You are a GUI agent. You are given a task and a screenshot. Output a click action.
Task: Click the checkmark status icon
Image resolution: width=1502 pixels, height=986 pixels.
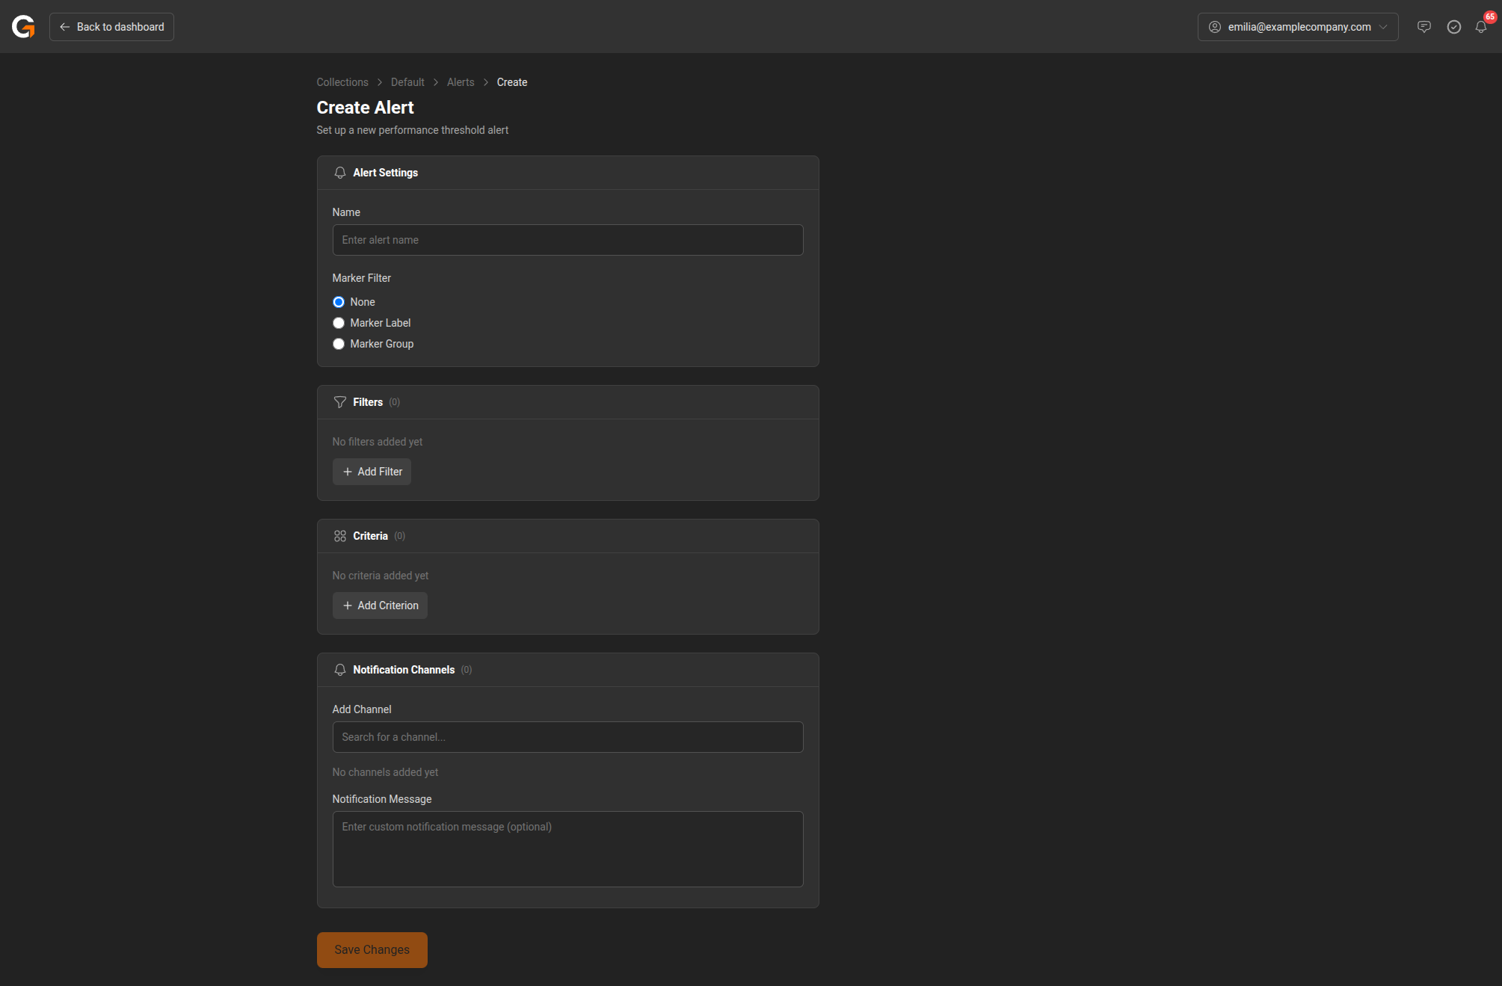coord(1453,27)
